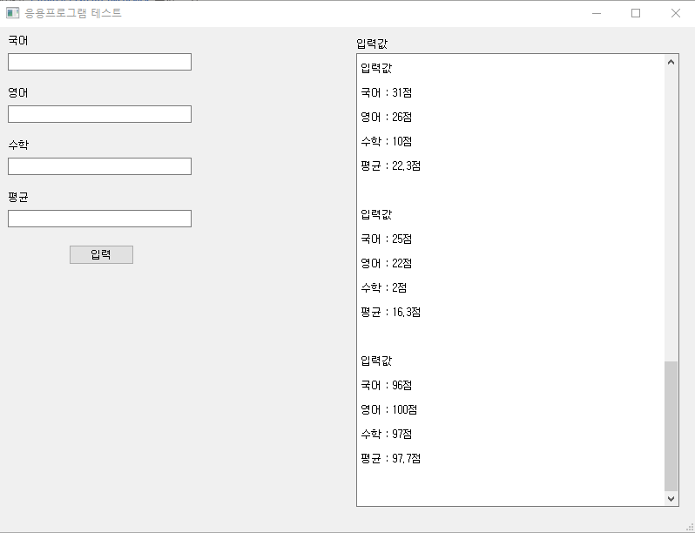Click the results scrollbar thumb
Viewport: 695px width, 533px height.
pos(671,426)
